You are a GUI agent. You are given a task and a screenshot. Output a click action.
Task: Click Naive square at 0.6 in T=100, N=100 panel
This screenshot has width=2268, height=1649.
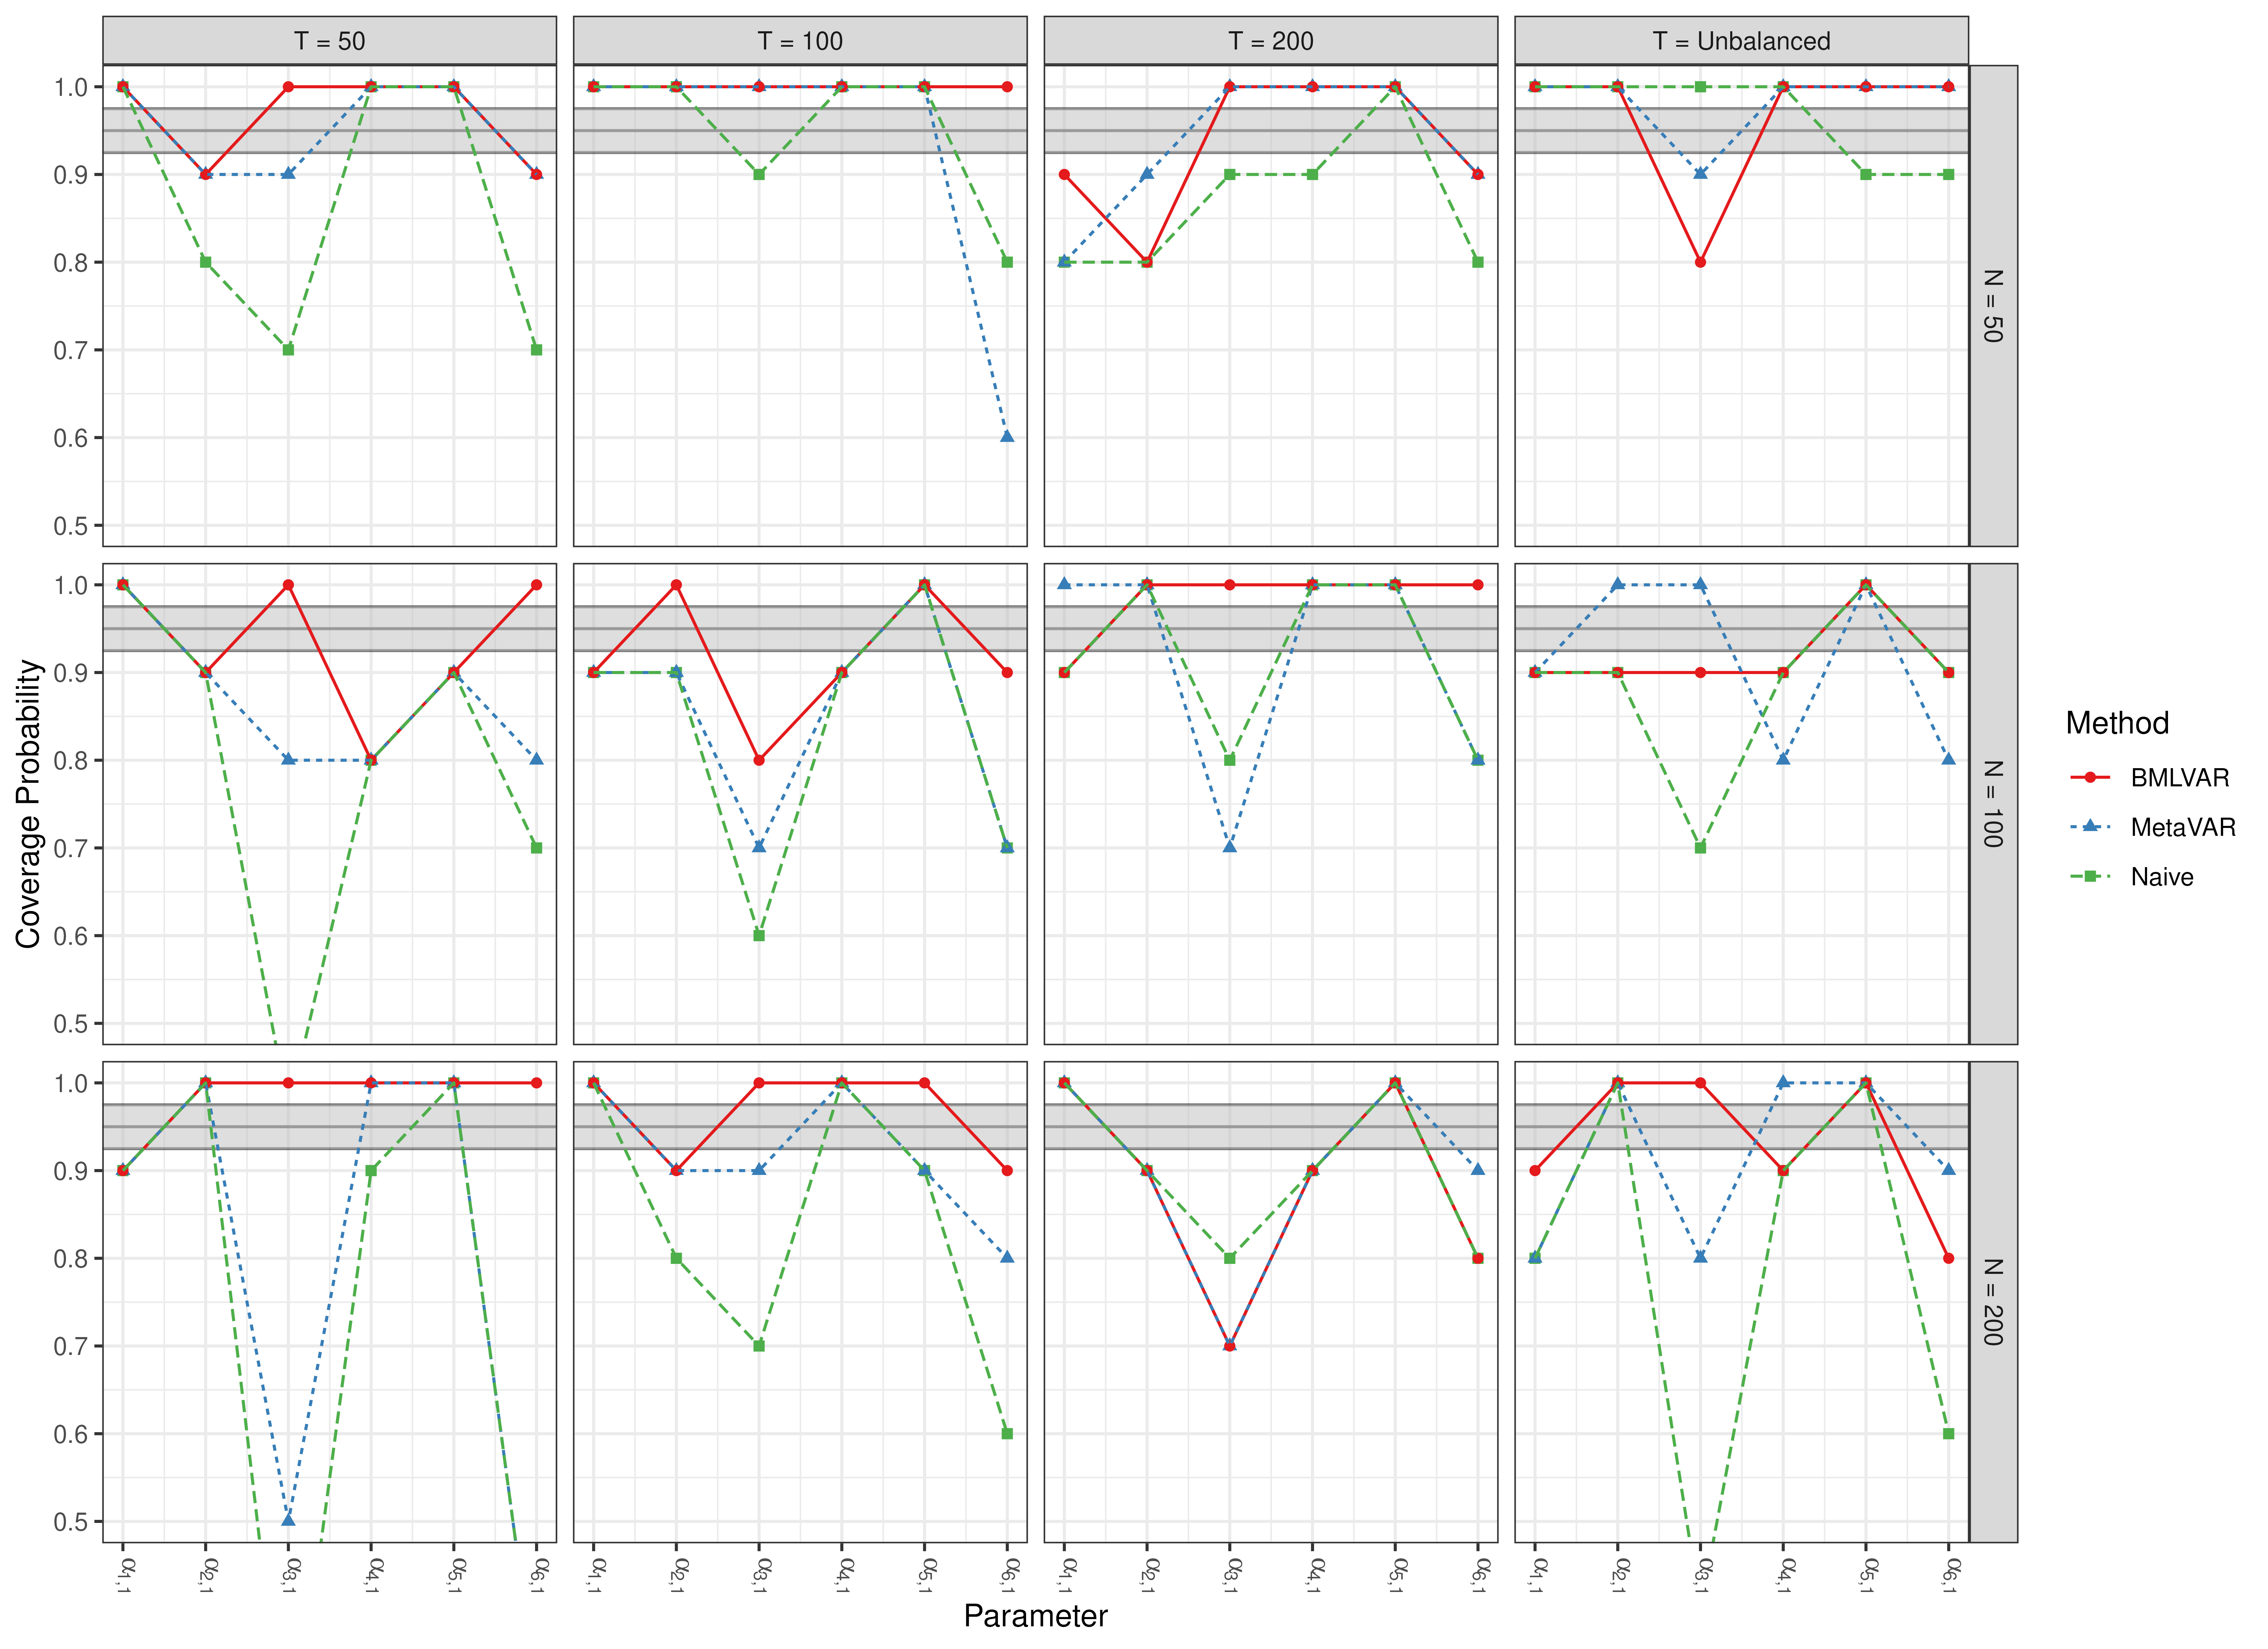759,936
